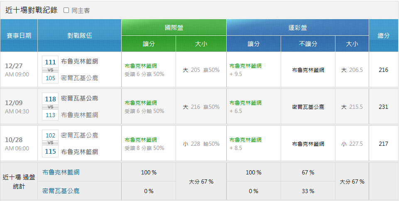Click 大 205 贏50% cell
399x201 pixels.
[x=201, y=70]
